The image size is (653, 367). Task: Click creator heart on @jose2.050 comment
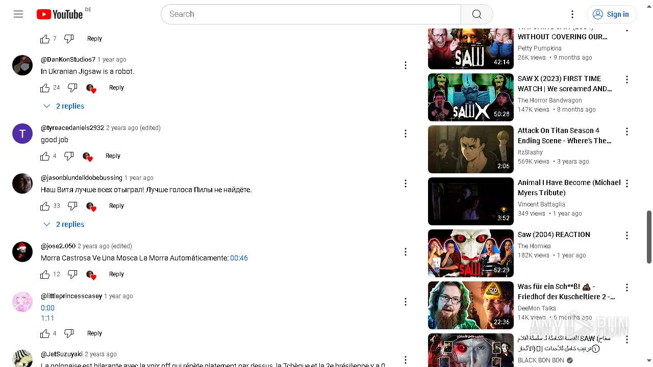[x=91, y=275]
